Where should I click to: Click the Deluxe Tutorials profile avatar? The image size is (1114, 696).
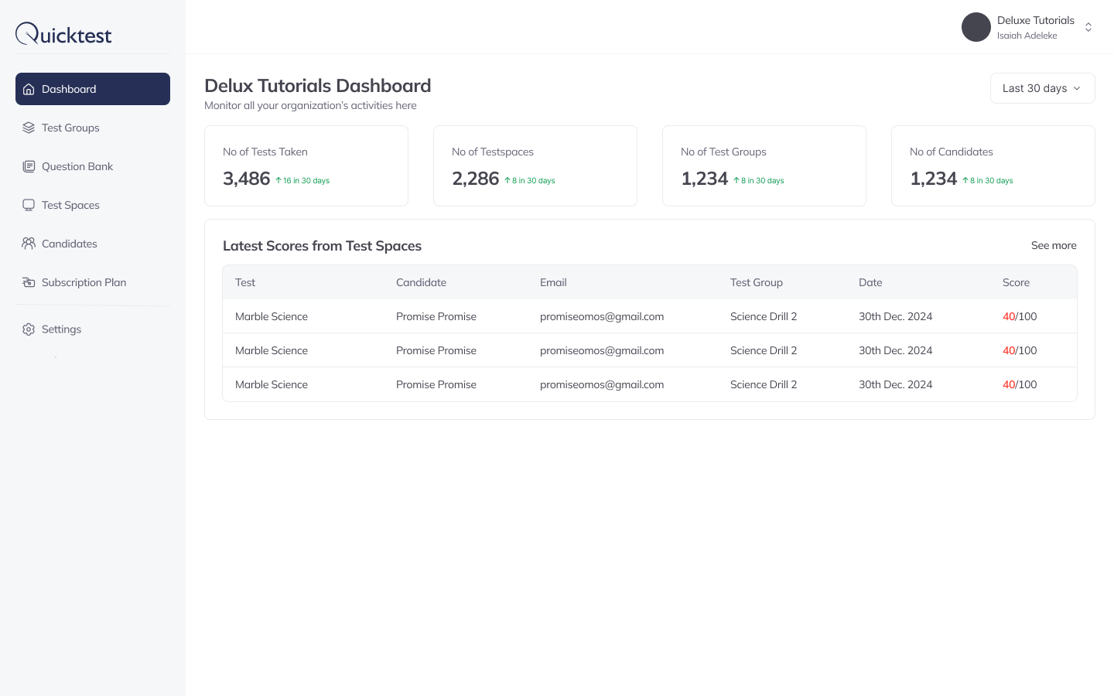(976, 27)
